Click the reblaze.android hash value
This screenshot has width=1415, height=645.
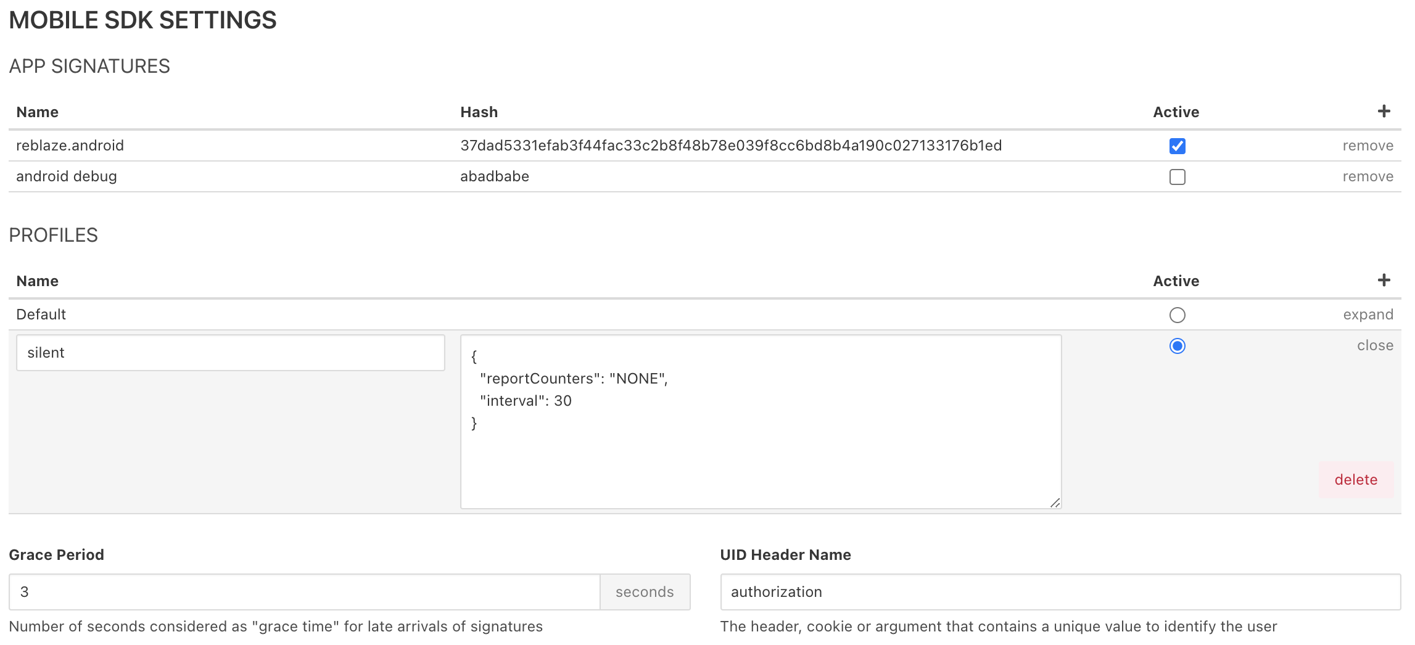[x=730, y=146]
